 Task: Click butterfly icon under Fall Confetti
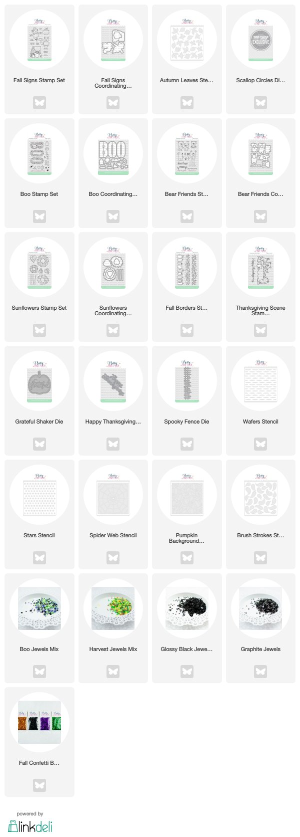coord(39,785)
